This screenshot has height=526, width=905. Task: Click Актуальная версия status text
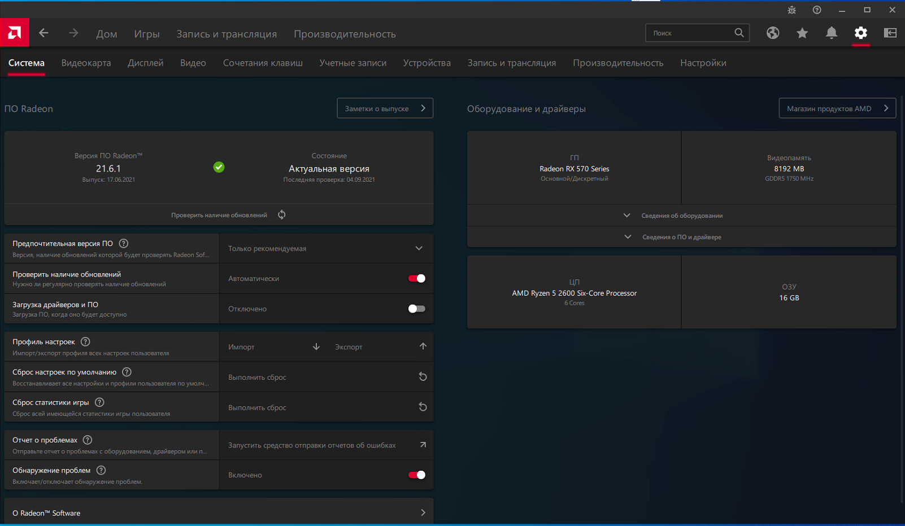click(x=329, y=168)
